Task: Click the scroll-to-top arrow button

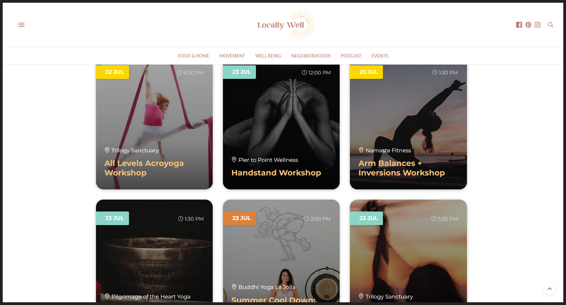Action: (549, 289)
